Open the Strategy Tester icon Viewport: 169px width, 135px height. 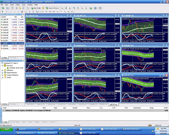tap(28, 8)
